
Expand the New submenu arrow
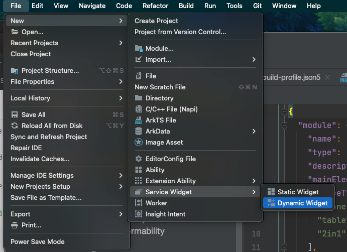click(x=121, y=21)
